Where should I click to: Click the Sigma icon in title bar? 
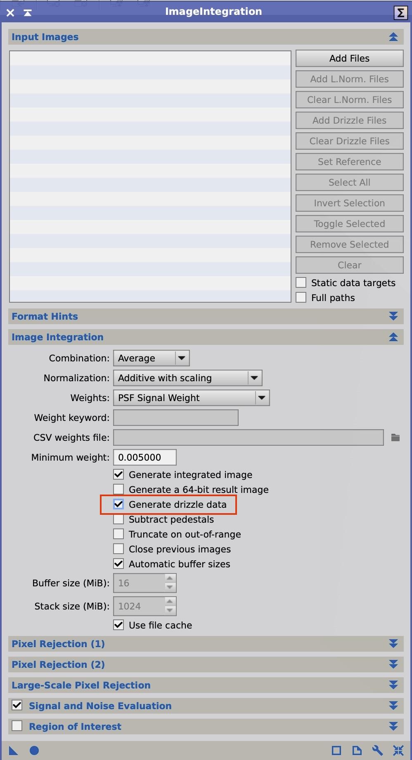pos(400,13)
